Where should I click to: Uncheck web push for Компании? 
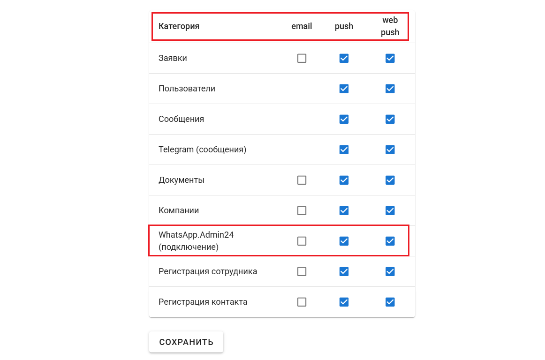coord(390,210)
